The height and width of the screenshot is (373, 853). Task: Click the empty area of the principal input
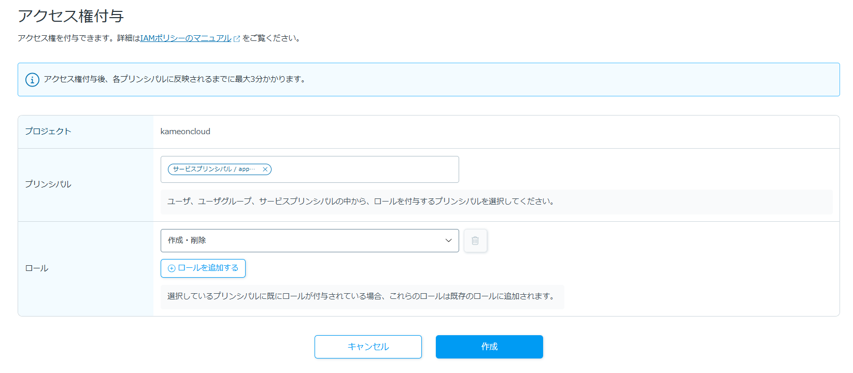[363, 169]
